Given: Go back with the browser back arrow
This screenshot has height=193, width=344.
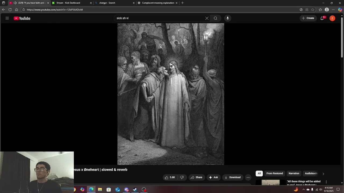Looking at the screenshot, I should pyautogui.click(x=3, y=10).
